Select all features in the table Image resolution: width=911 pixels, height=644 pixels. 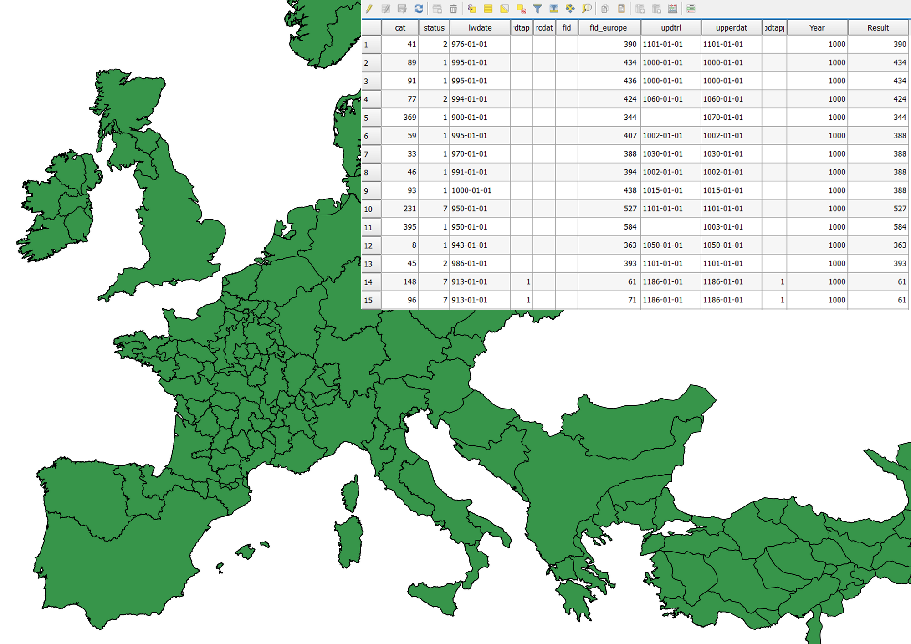(488, 8)
